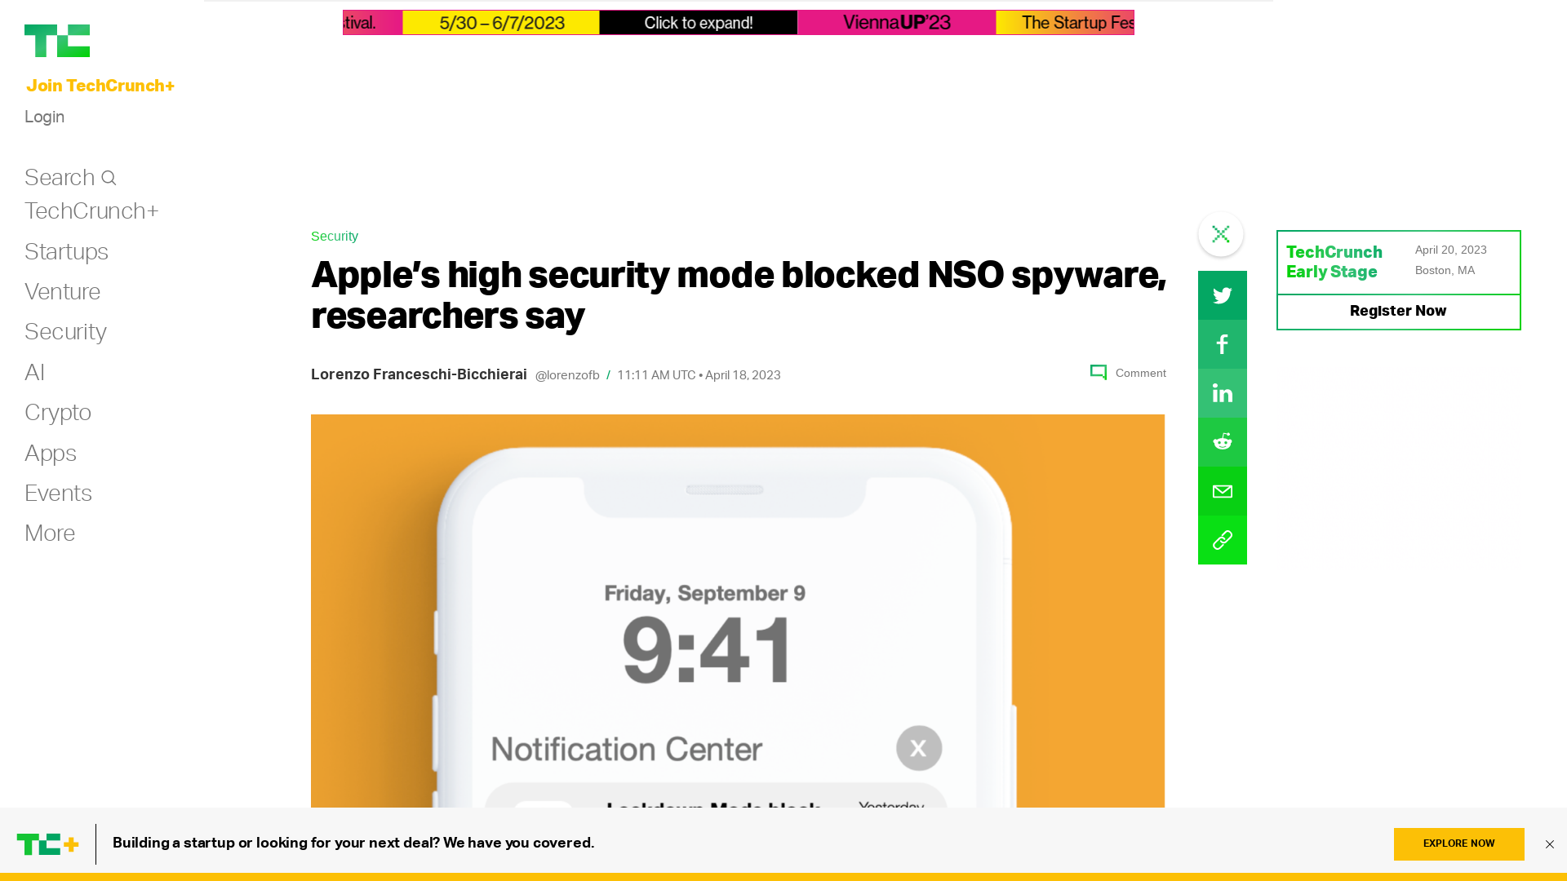Toggle the Comment section open
This screenshot has width=1567, height=881.
click(1128, 374)
